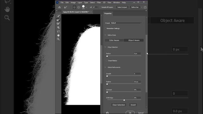
Task: Click the reset workspace undo arrow icon
Action: pos(107,113)
